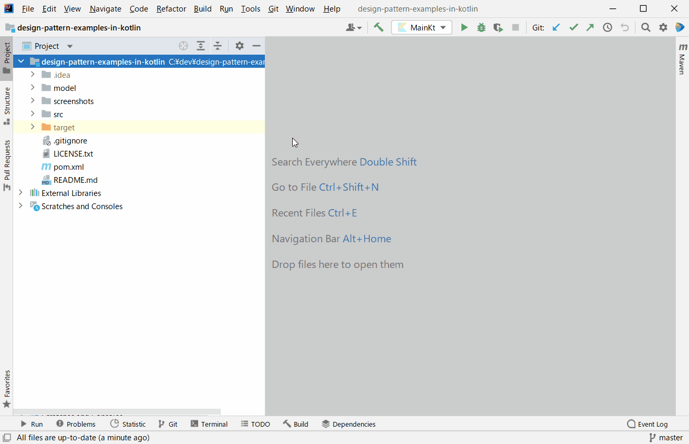Select the pom.xml file
Viewport: 689px width, 444px height.
pyautogui.click(x=68, y=167)
